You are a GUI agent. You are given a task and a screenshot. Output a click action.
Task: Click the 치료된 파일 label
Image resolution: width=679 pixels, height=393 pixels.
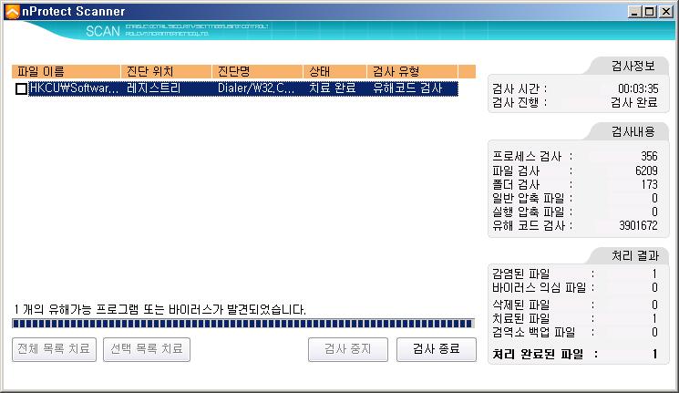[x=521, y=319]
